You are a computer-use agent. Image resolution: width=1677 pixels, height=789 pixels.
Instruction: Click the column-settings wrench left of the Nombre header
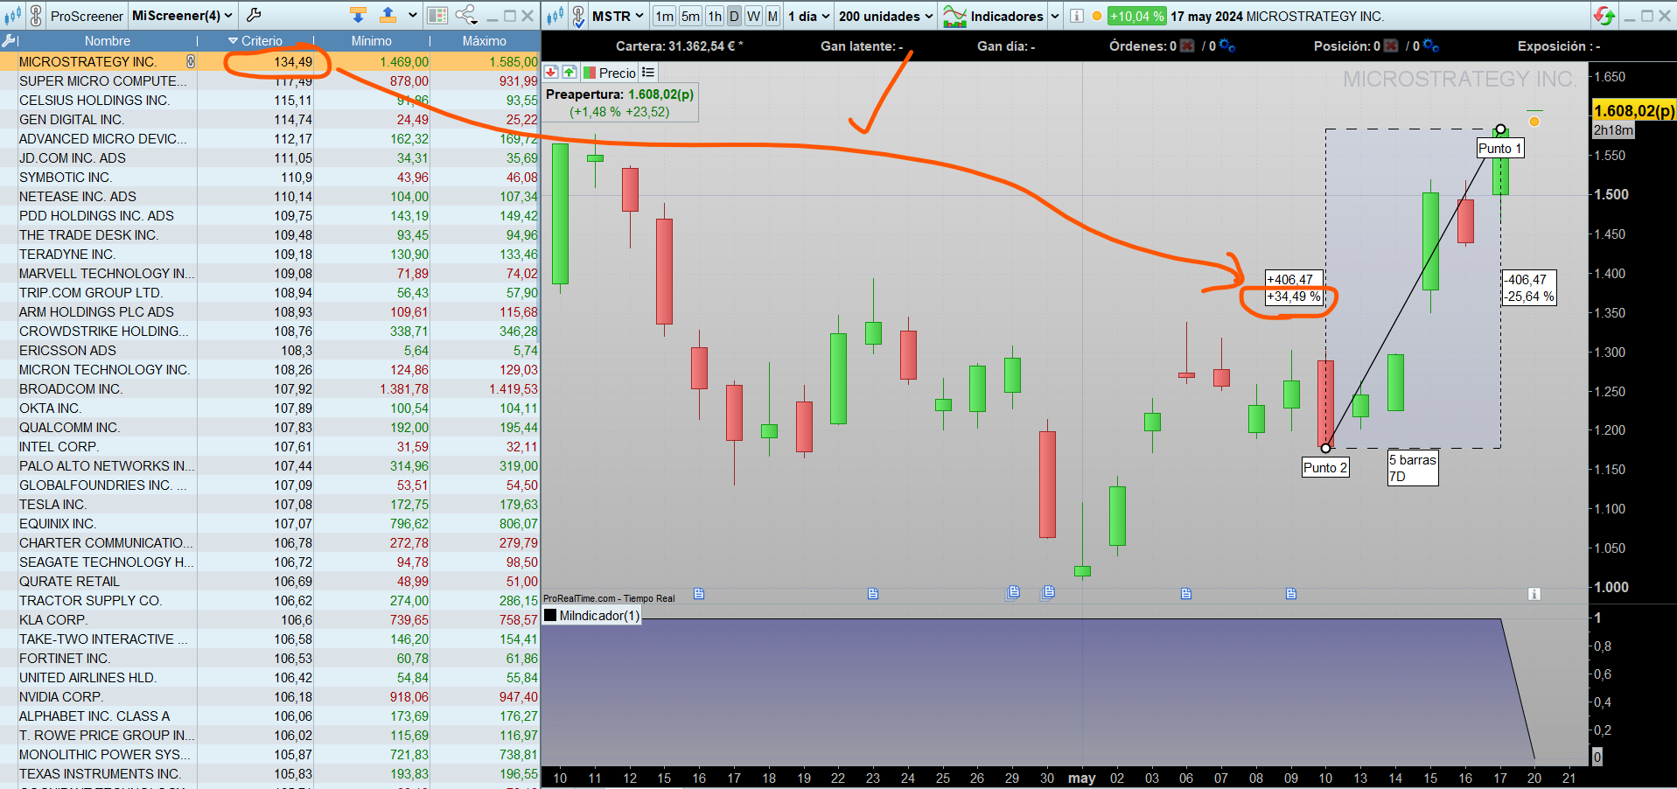(x=10, y=41)
